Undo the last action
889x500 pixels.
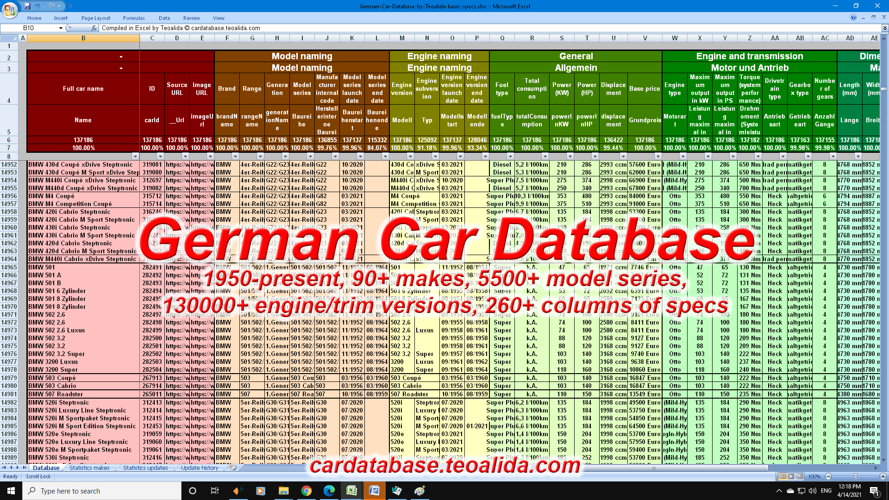pos(37,6)
